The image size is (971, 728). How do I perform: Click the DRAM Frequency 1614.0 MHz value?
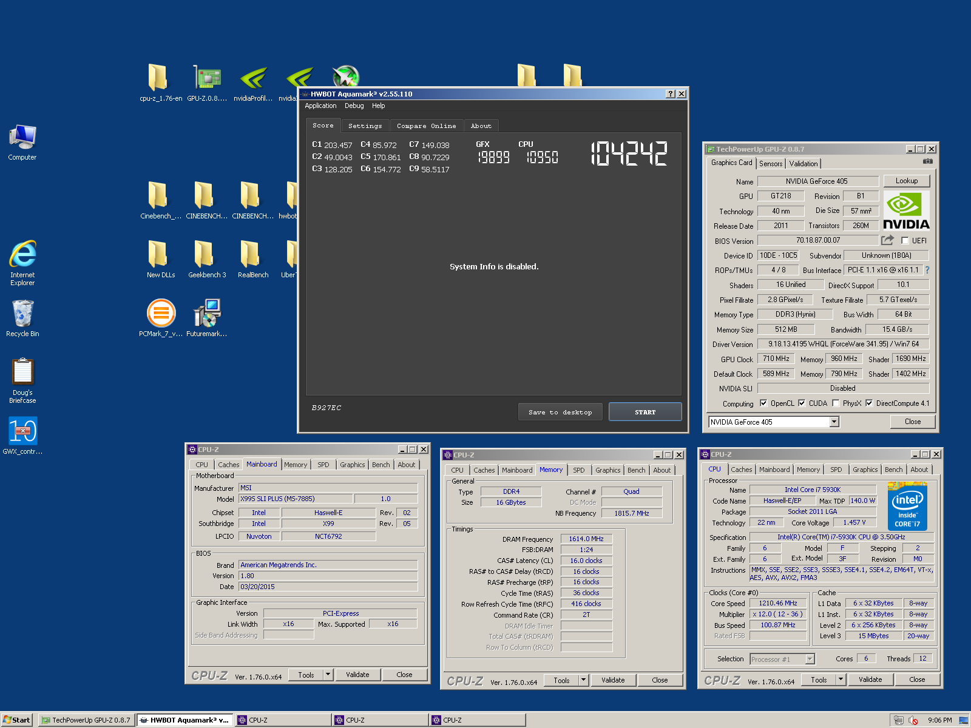[x=586, y=539]
